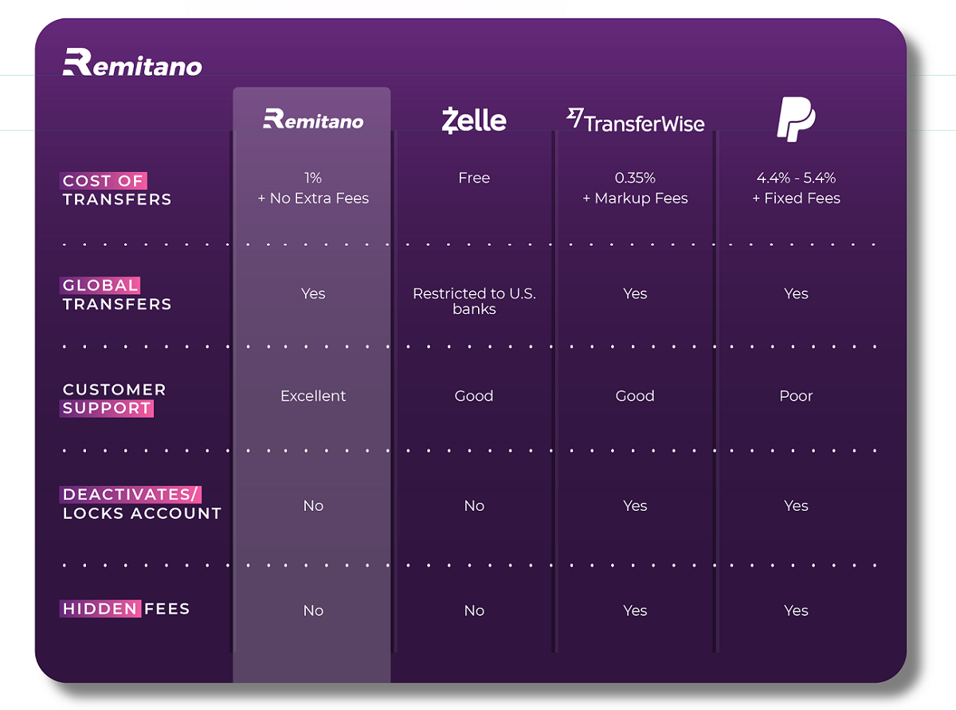Viewport: 956px width, 710px height.
Task: Click Zelle's 'Good' customer support cell
Action: coord(474,396)
